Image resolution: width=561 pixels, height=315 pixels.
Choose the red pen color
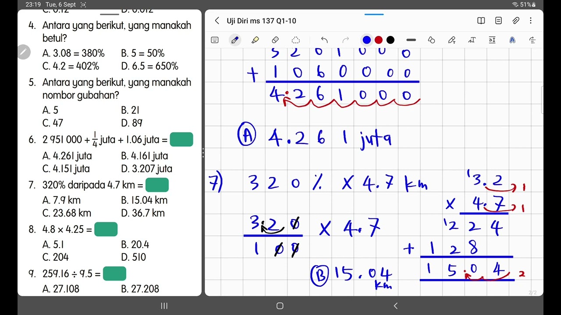click(x=379, y=40)
